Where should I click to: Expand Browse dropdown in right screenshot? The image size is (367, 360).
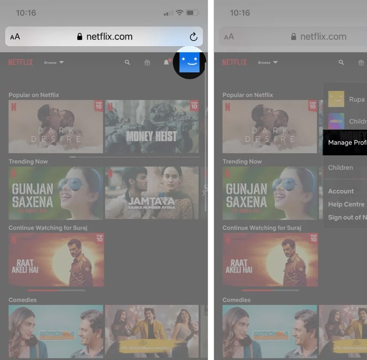268,63
